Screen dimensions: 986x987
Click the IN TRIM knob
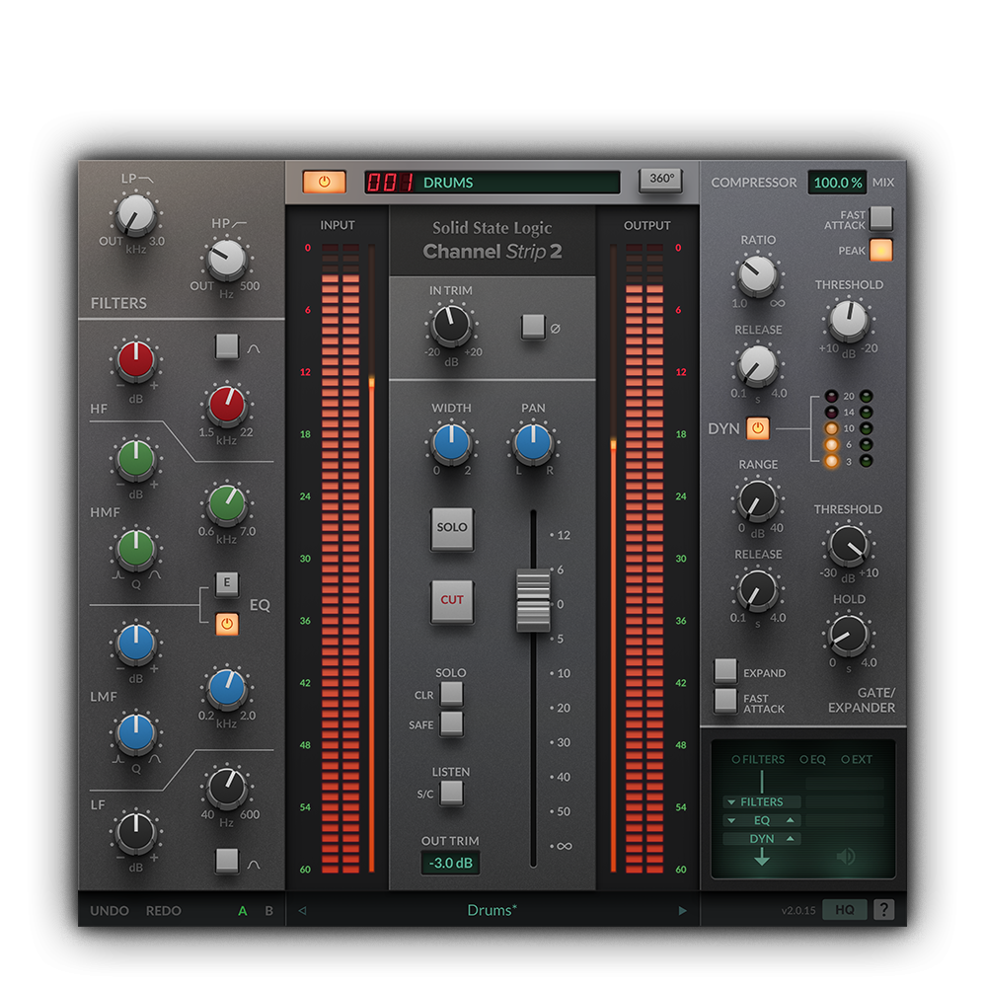point(451,326)
